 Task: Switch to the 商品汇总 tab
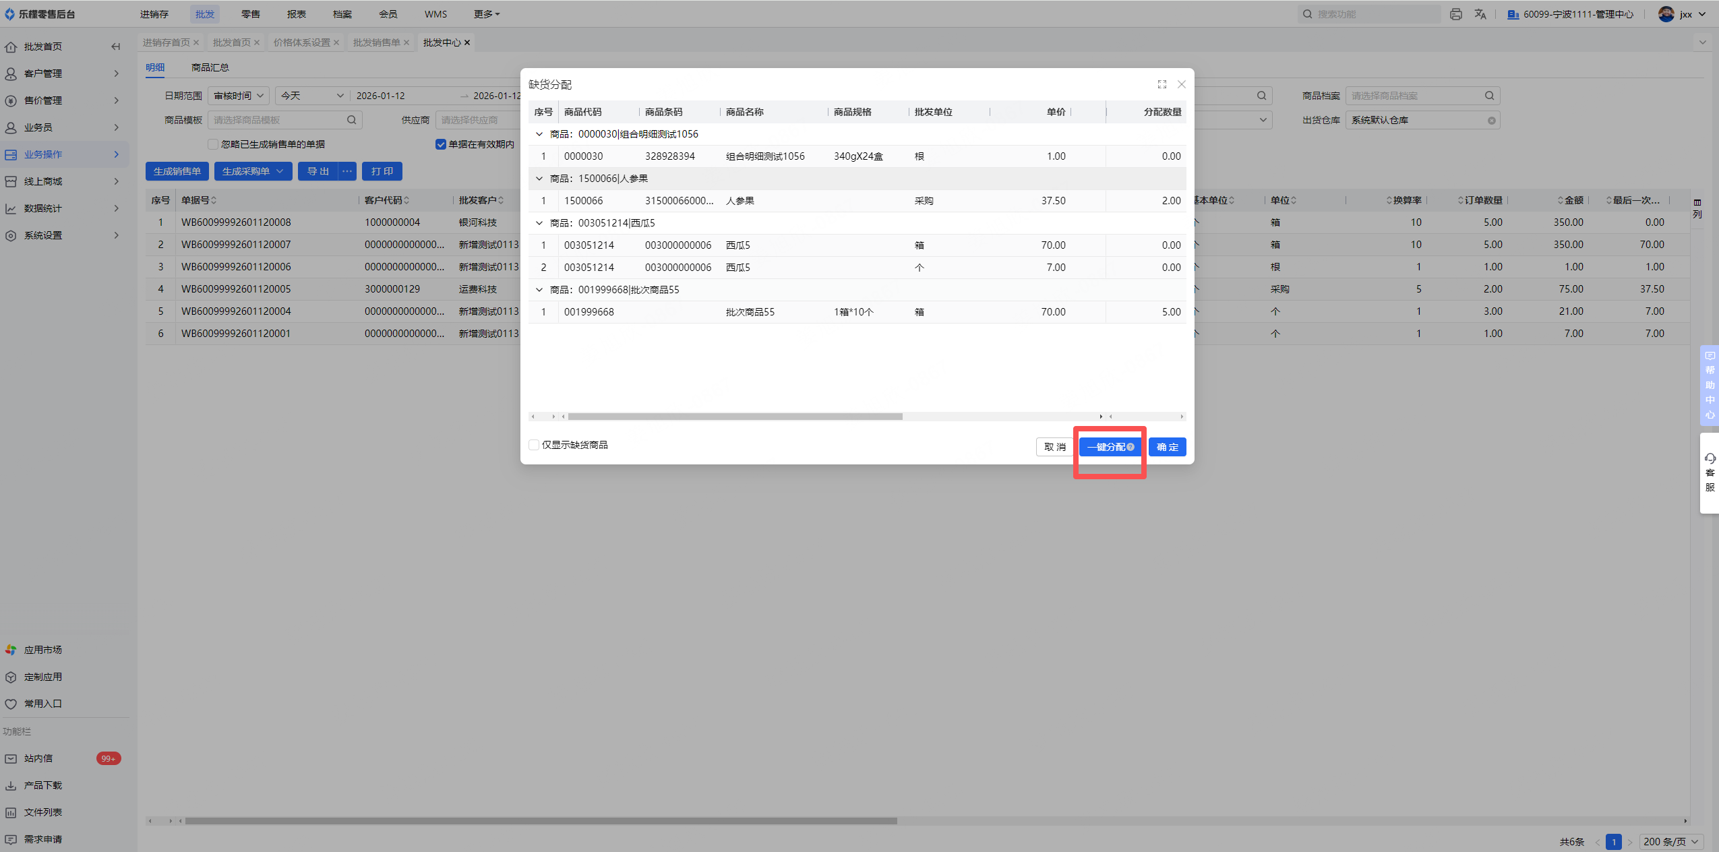210,67
